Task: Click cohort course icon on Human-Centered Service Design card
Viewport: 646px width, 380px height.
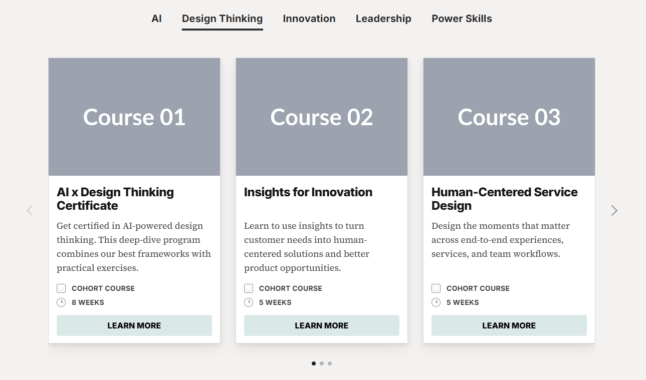Action: point(436,288)
